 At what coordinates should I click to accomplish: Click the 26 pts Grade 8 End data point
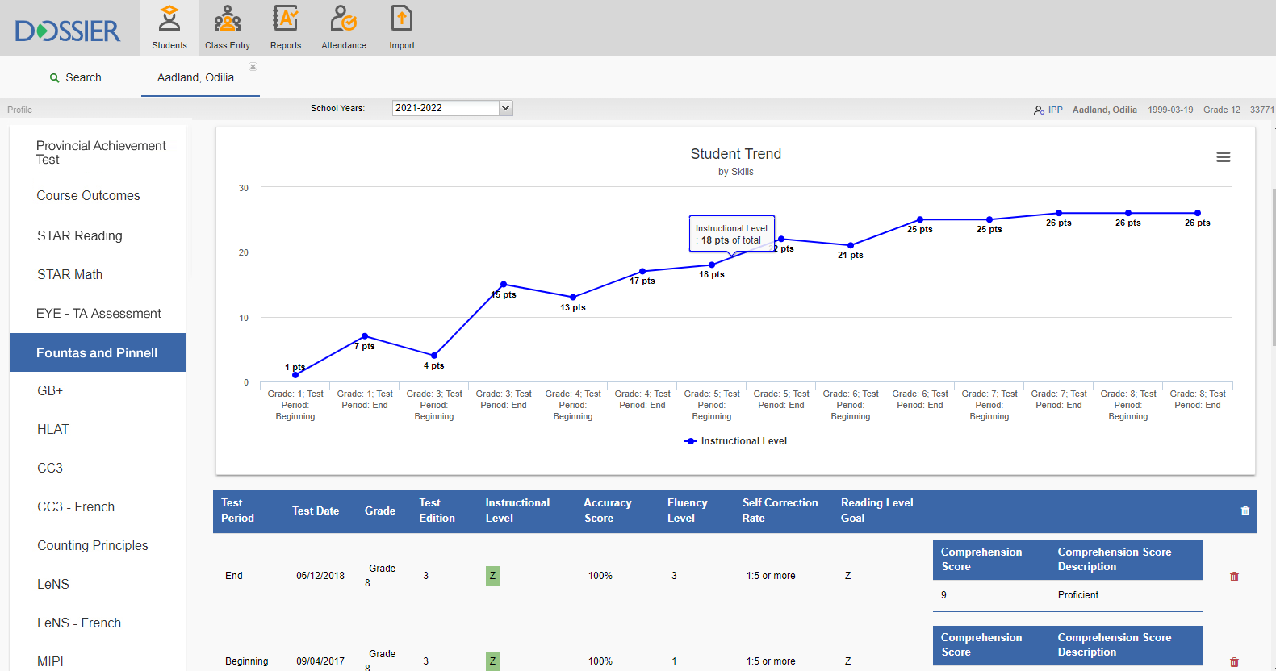point(1198,213)
